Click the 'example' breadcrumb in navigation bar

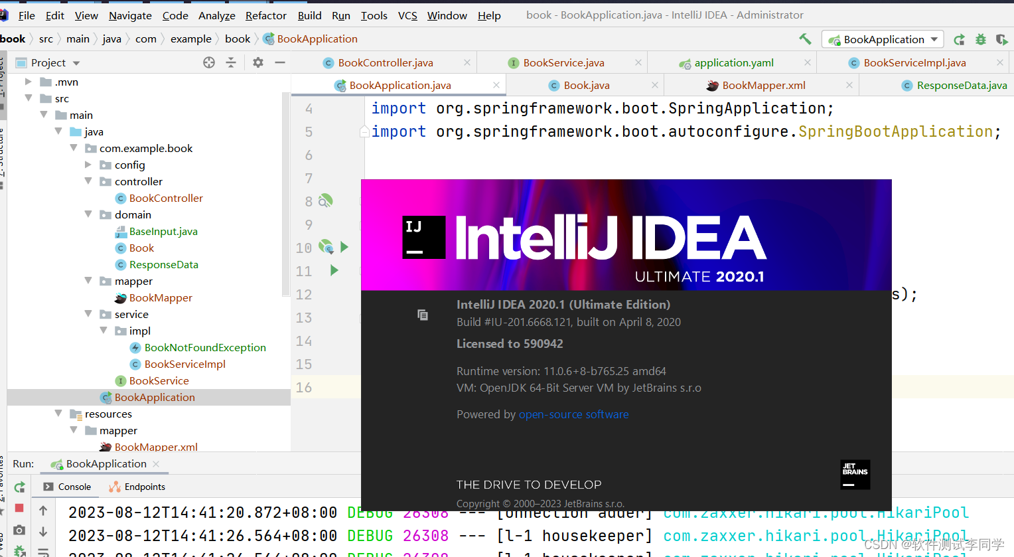click(191, 39)
